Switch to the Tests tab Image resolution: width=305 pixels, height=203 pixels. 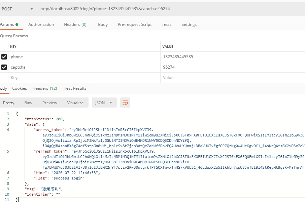click(166, 25)
